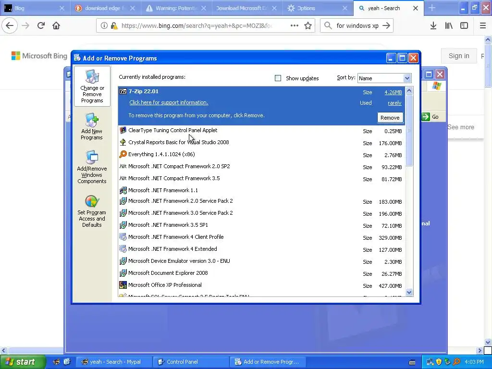This screenshot has width=492, height=369.
Task: Click the Microsoft Office XP Professional icon
Action: 123,285
